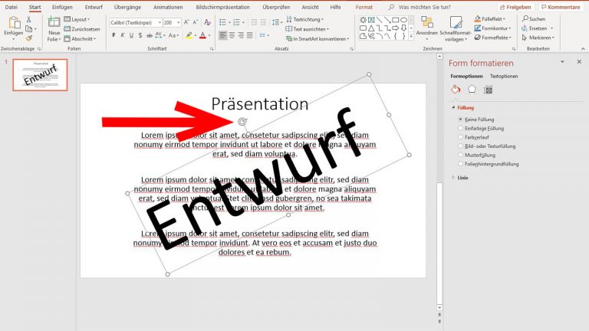This screenshot has height=331, width=589.
Task: Open the font size dropdown
Action: (x=179, y=22)
